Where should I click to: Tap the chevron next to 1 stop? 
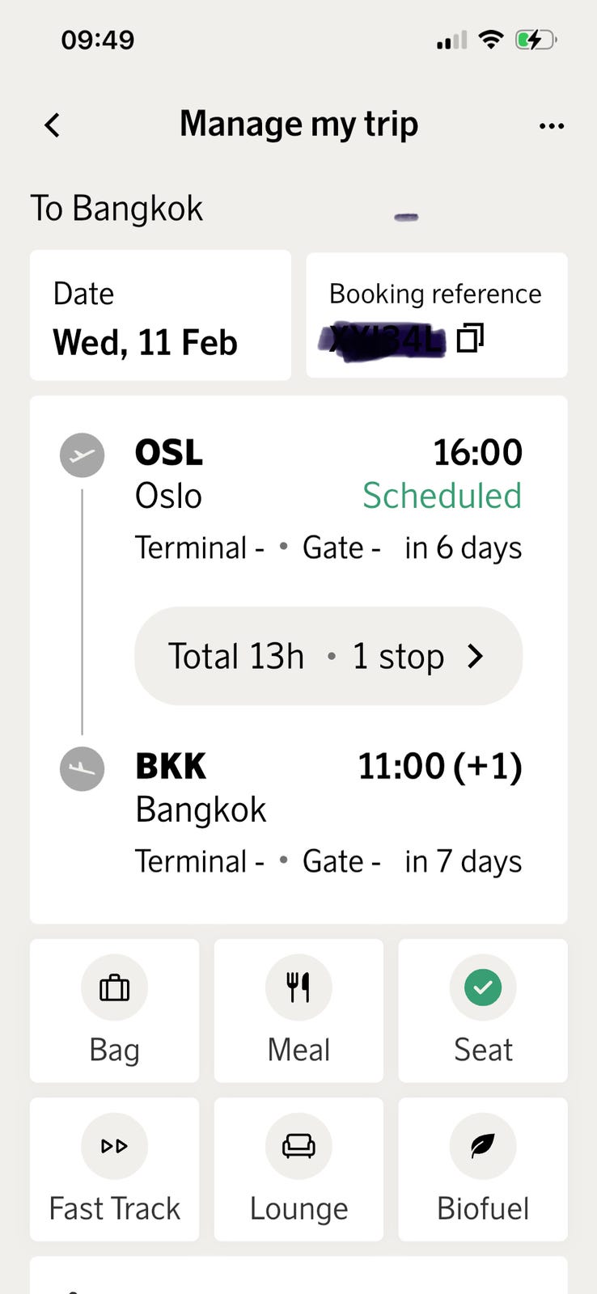pyautogui.click(x=476, y=656)
